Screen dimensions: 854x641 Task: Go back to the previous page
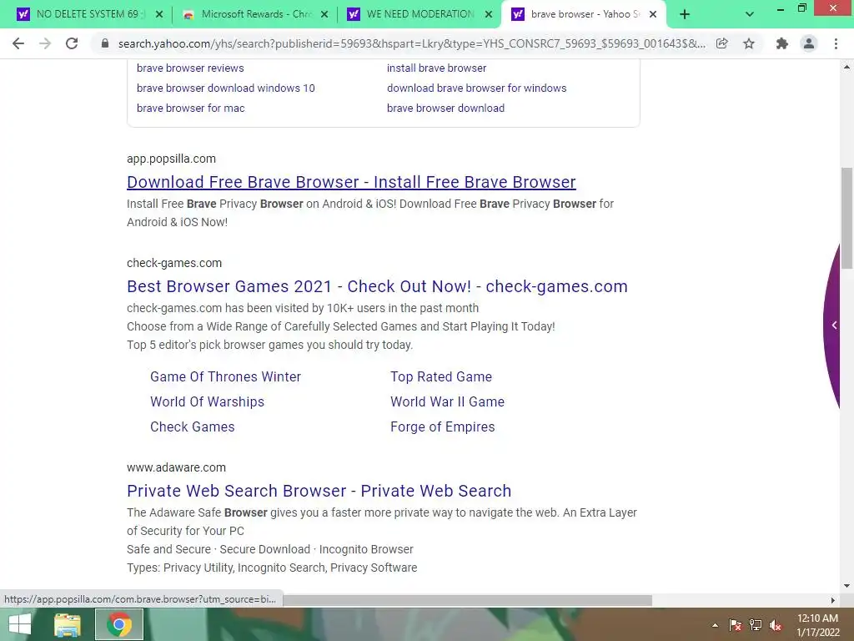click(18, 43)
